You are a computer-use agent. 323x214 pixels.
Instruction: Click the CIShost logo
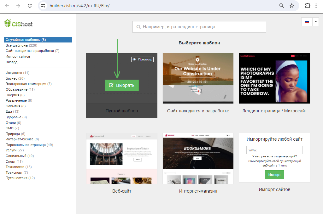pos(18,23)
